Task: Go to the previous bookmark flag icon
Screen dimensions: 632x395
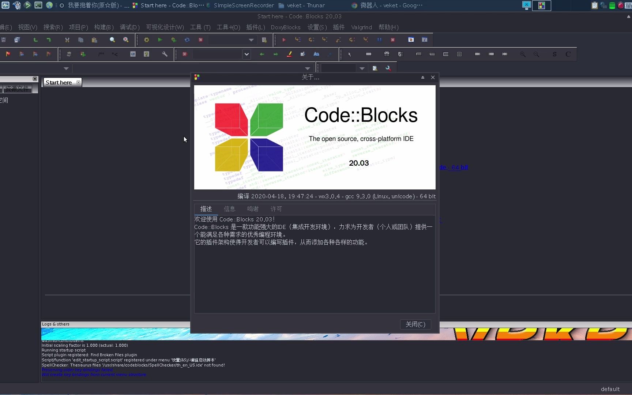Action: point(22,54)
